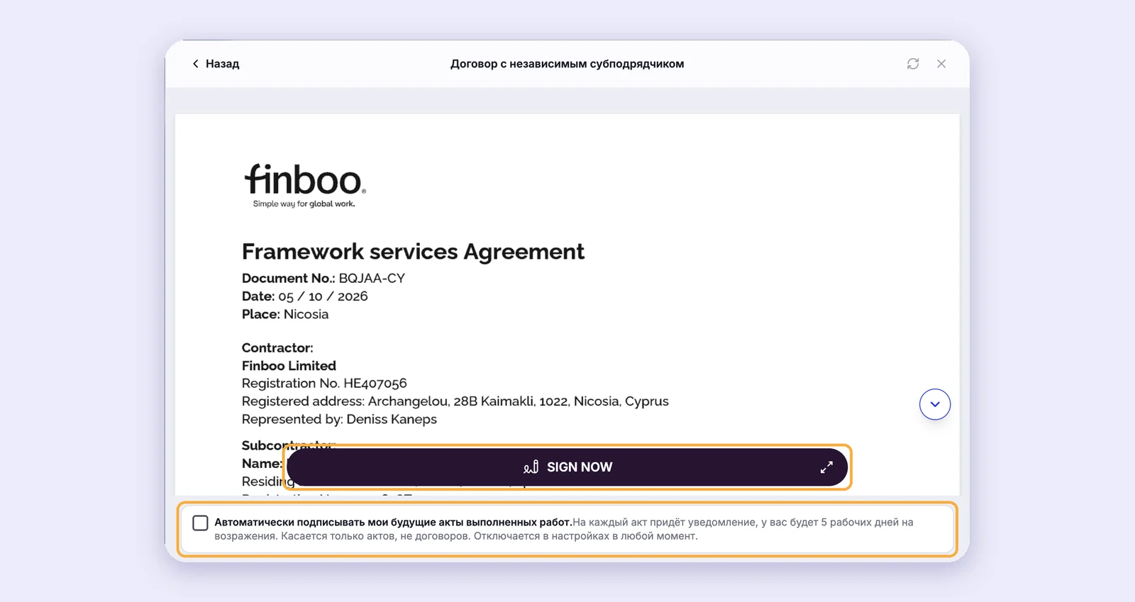Click the date 05 / 10 / 2026
1135x602 pixels.
[323, 296]
